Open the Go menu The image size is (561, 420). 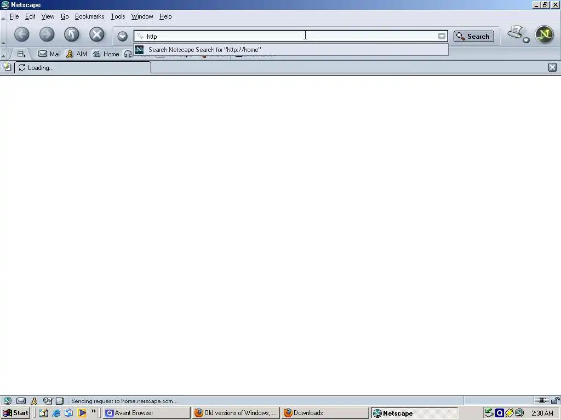click(x=65, y=16)
